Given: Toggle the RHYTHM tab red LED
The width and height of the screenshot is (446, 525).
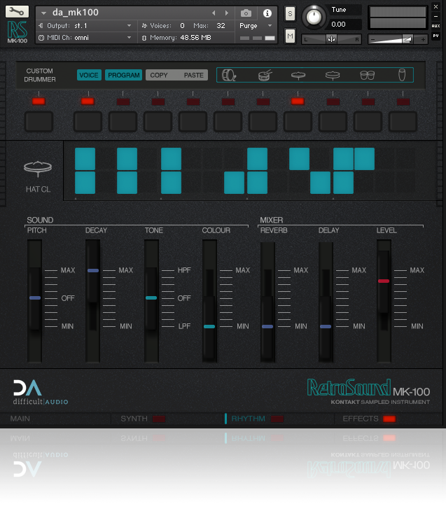Looking at the screenshot, I should pyautogui.click(x=277, y=419).
